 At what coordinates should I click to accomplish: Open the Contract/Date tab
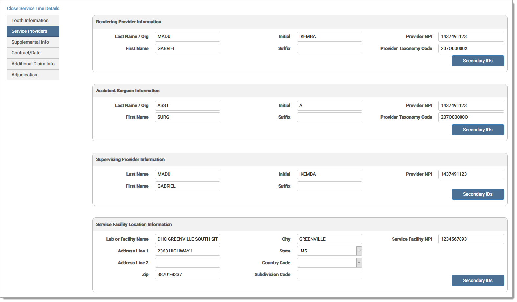(33, 53)
